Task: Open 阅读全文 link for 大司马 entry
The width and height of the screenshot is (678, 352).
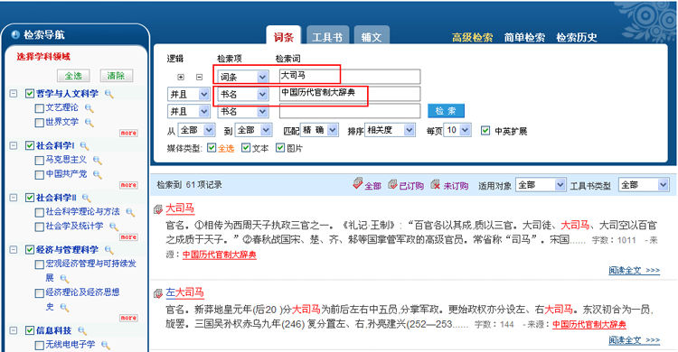Action: pyautogui.click(x=634, y=271)
